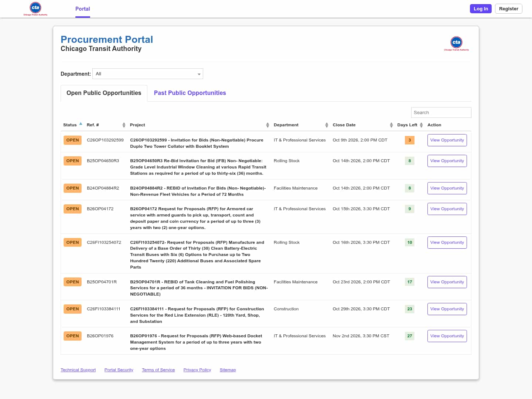This screenshot has height=399, width=532.
Task: Click reference number C26FI103384111
Action: tap(103, 309)
